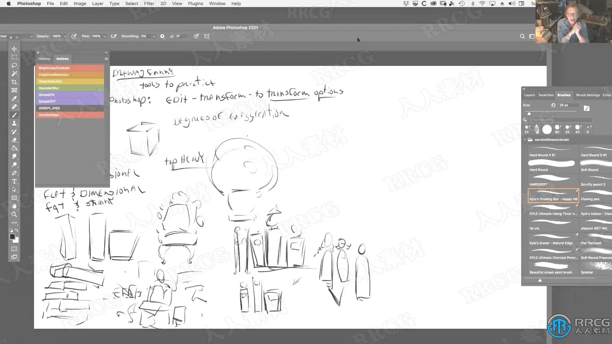Select the Hand tool
The width and height of the screenshot is (612, 344).
(x=14, y=206)
